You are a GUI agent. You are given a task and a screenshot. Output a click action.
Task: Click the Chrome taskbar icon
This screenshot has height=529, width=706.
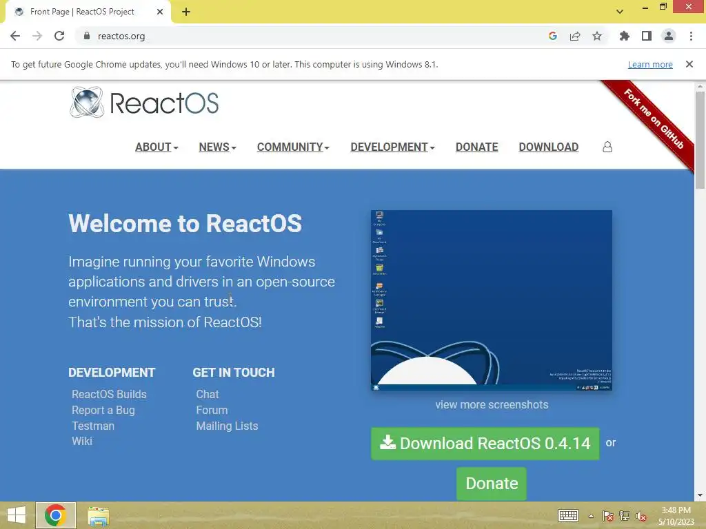(55, 515)
